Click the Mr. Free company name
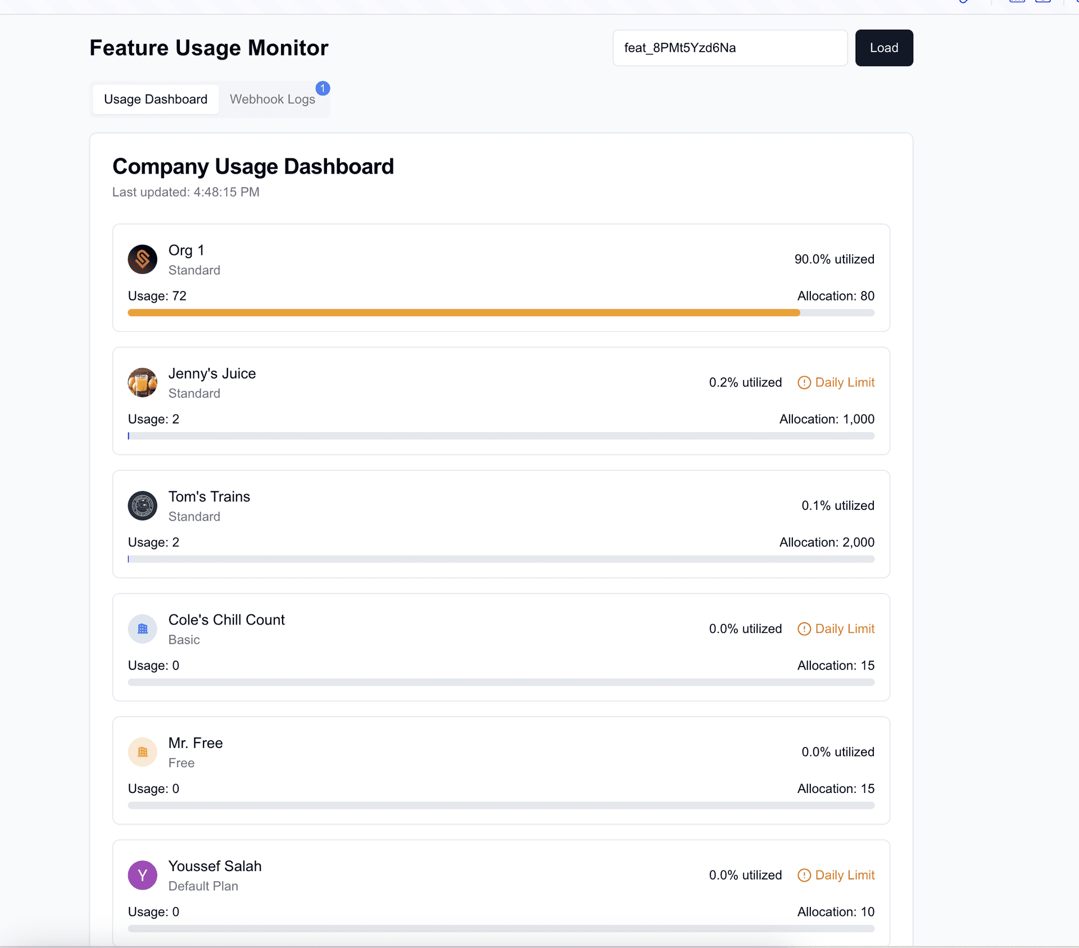1079x948 pixels. [196, 743]
